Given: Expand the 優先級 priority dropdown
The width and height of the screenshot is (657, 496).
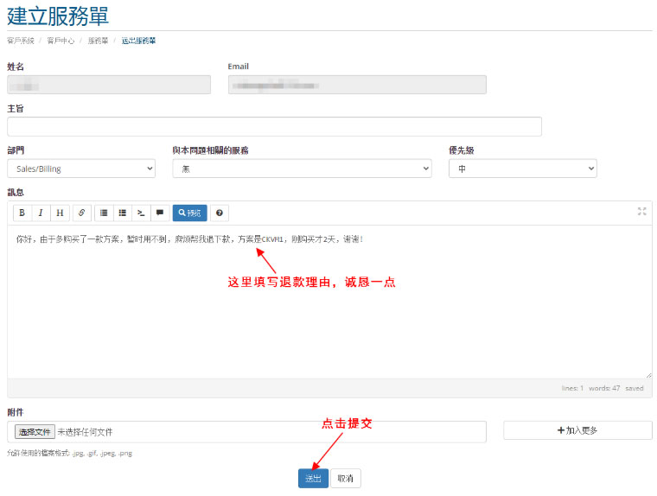Looking at the screenshot, I should (522, 169).
